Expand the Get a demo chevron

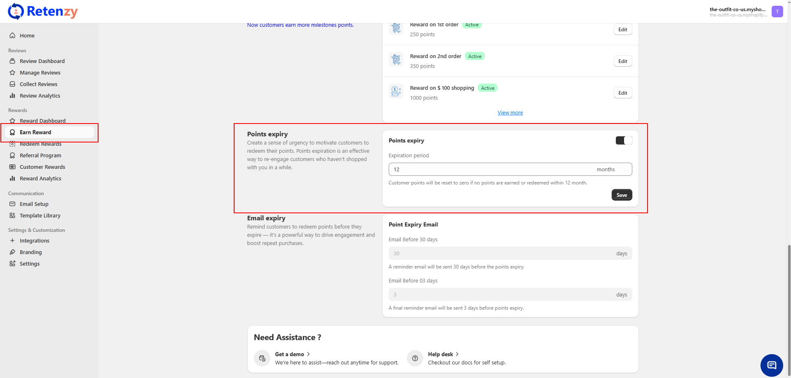pos(308,354)
